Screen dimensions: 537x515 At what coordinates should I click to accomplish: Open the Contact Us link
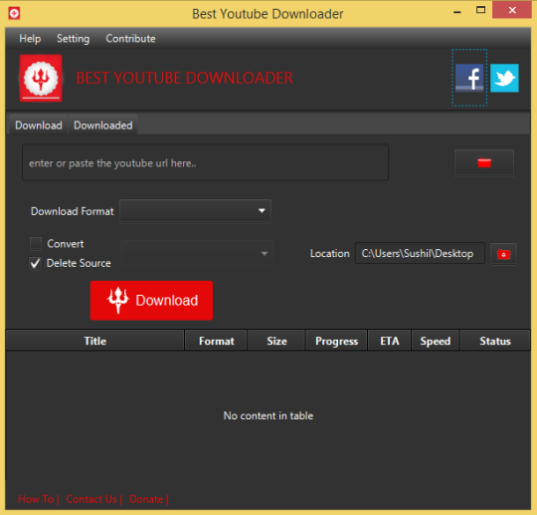pyautogui.click(x=91, y=499)
